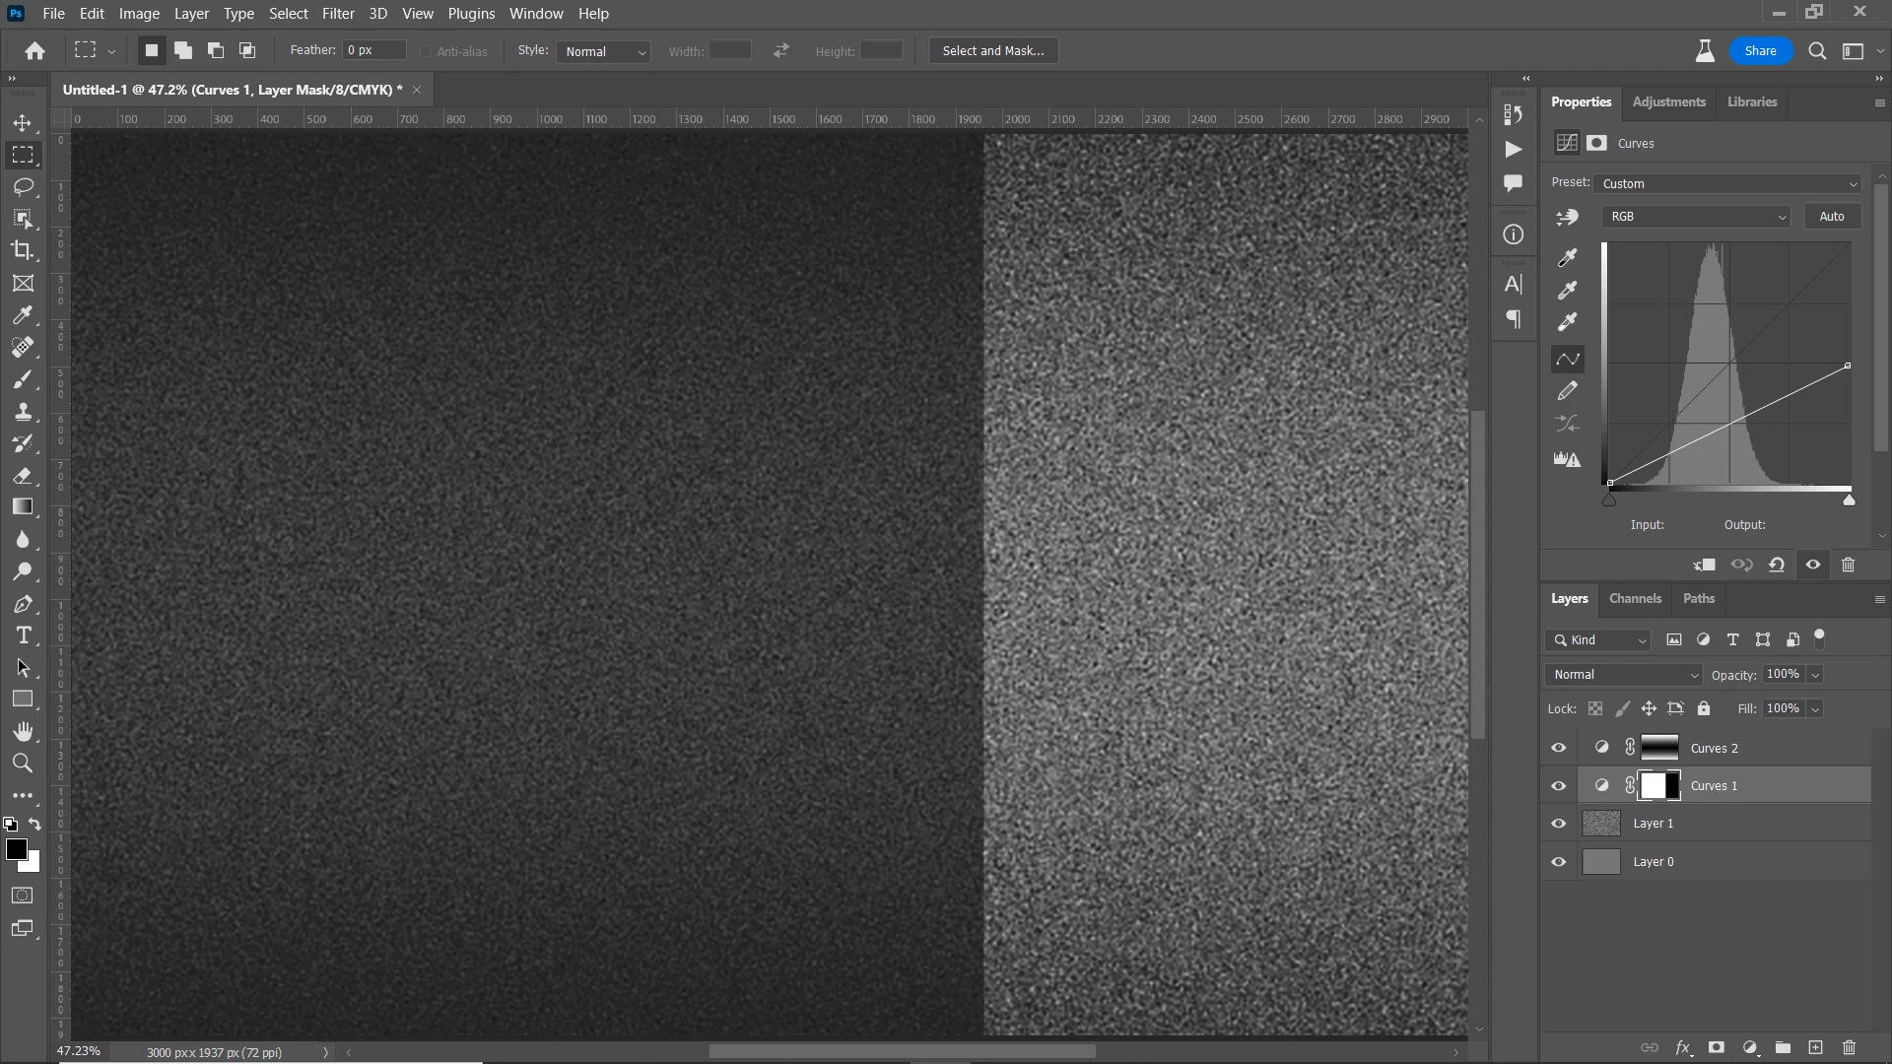The image size is (1892, 1064).
Task: Add a layer mask from Layers panel
Action: [1716, 1047]
